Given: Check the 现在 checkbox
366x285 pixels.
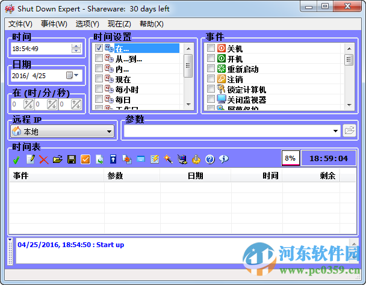Looking at the screenshot, I should tap(99, 79).
